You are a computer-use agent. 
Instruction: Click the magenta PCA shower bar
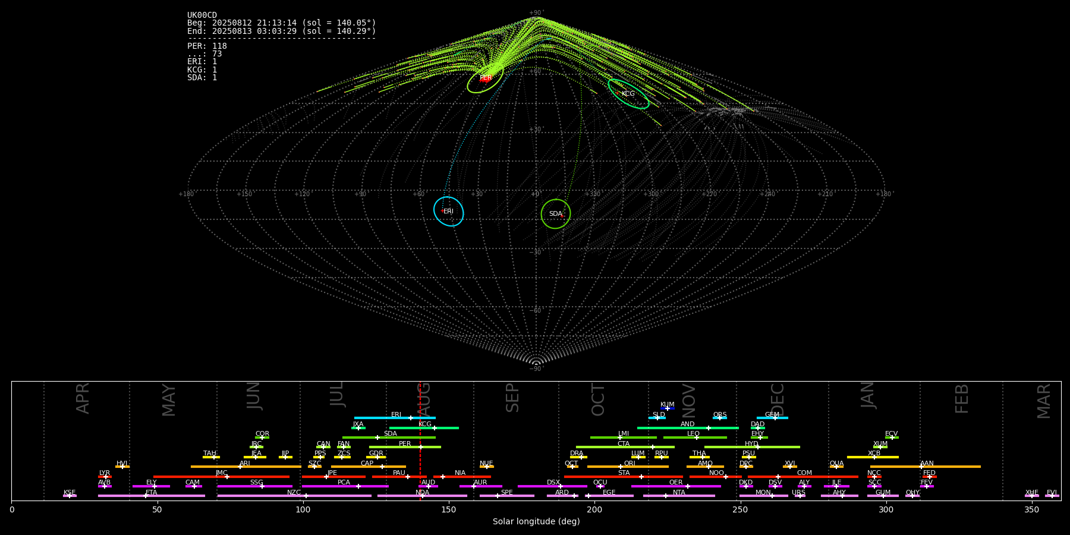(345, 486)
